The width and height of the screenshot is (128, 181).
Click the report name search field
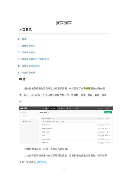pyautogui.click(x=29, y=112)
